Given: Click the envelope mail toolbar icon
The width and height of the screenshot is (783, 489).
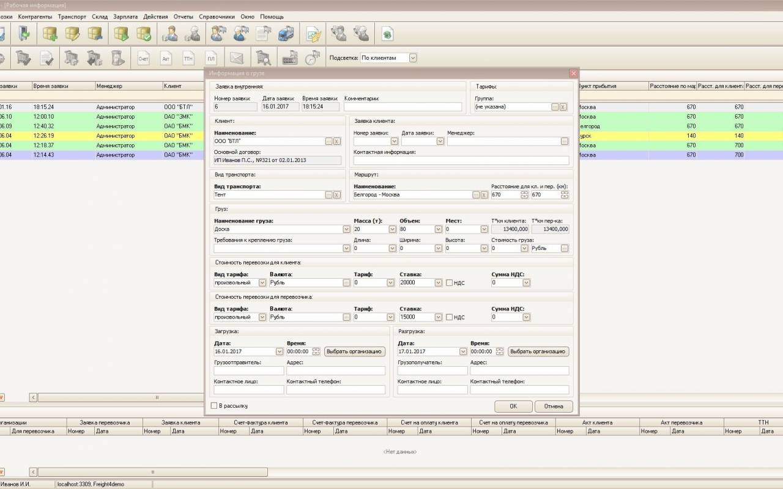Looking at the screenshot, I should click(237, 58).
